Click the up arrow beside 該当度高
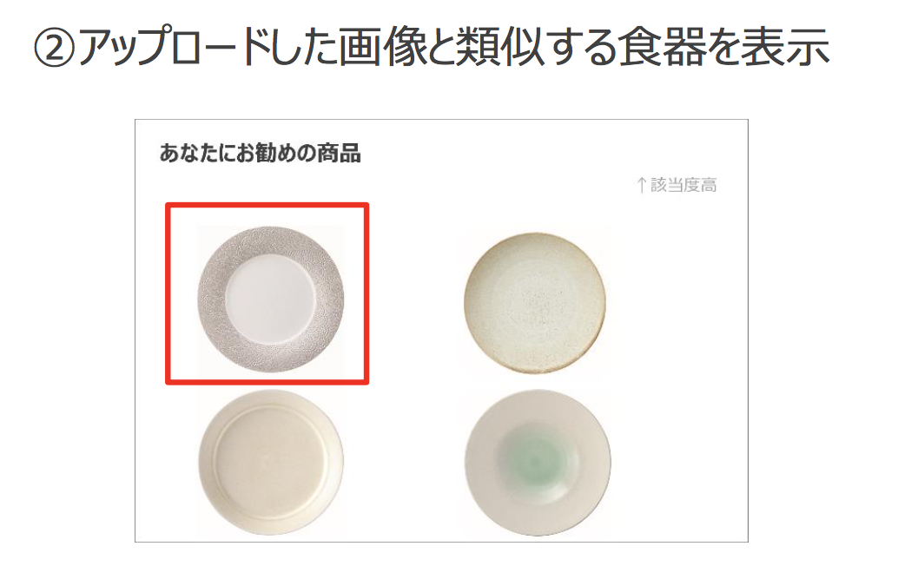 pos(642,185)
